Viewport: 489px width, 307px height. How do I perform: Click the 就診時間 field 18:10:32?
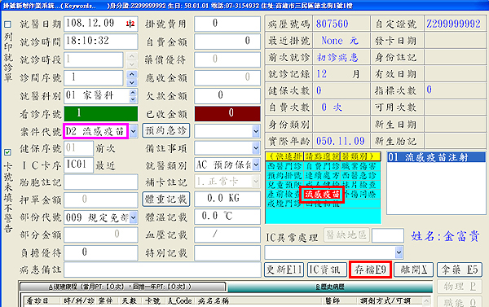[x=101, y=42]
